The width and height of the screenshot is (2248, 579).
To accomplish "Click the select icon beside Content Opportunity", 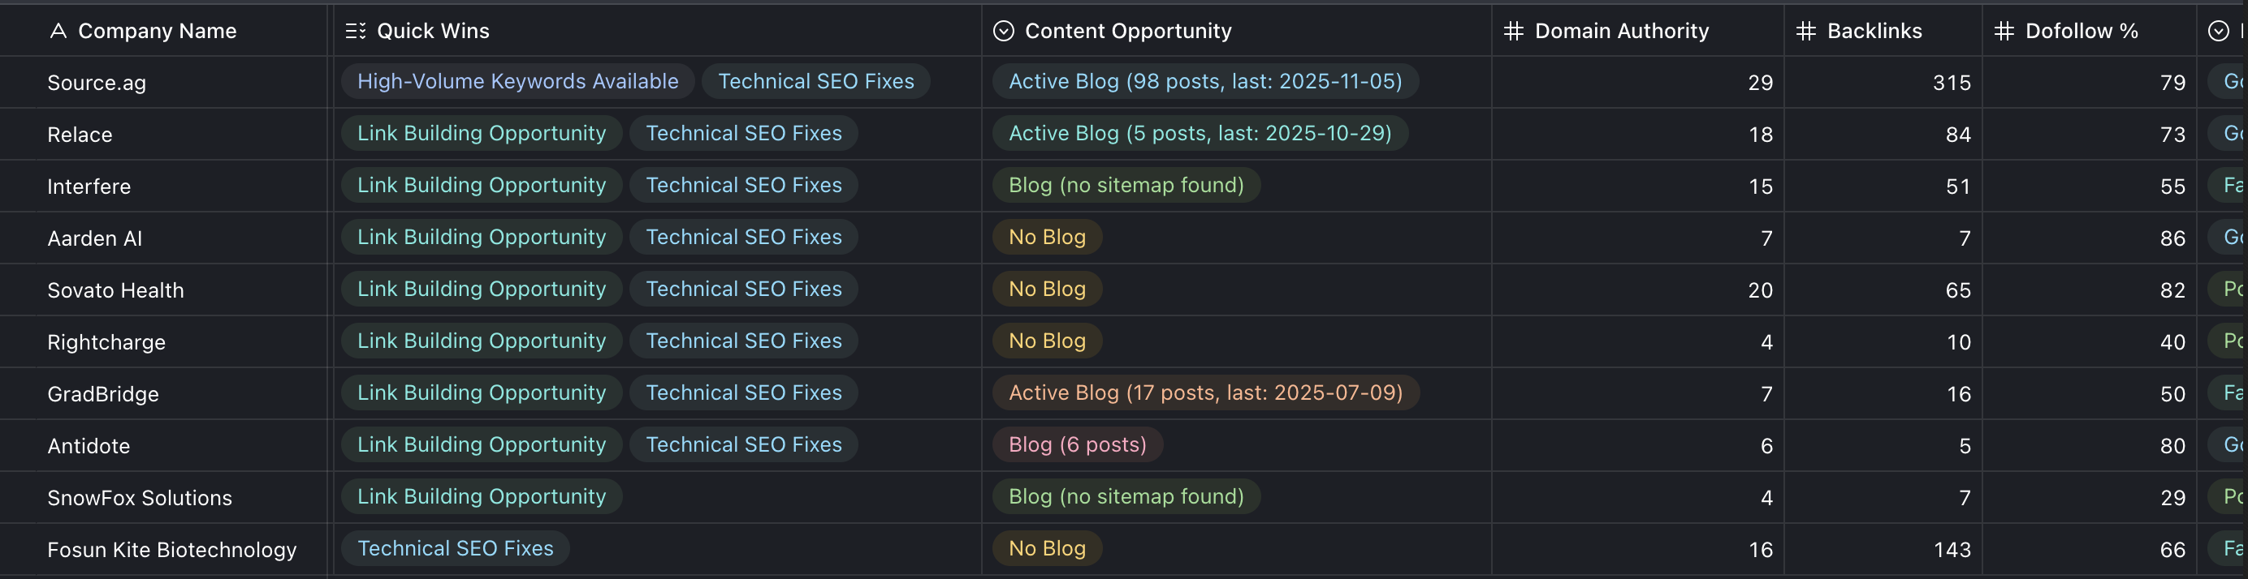I will pos(1002,31).
